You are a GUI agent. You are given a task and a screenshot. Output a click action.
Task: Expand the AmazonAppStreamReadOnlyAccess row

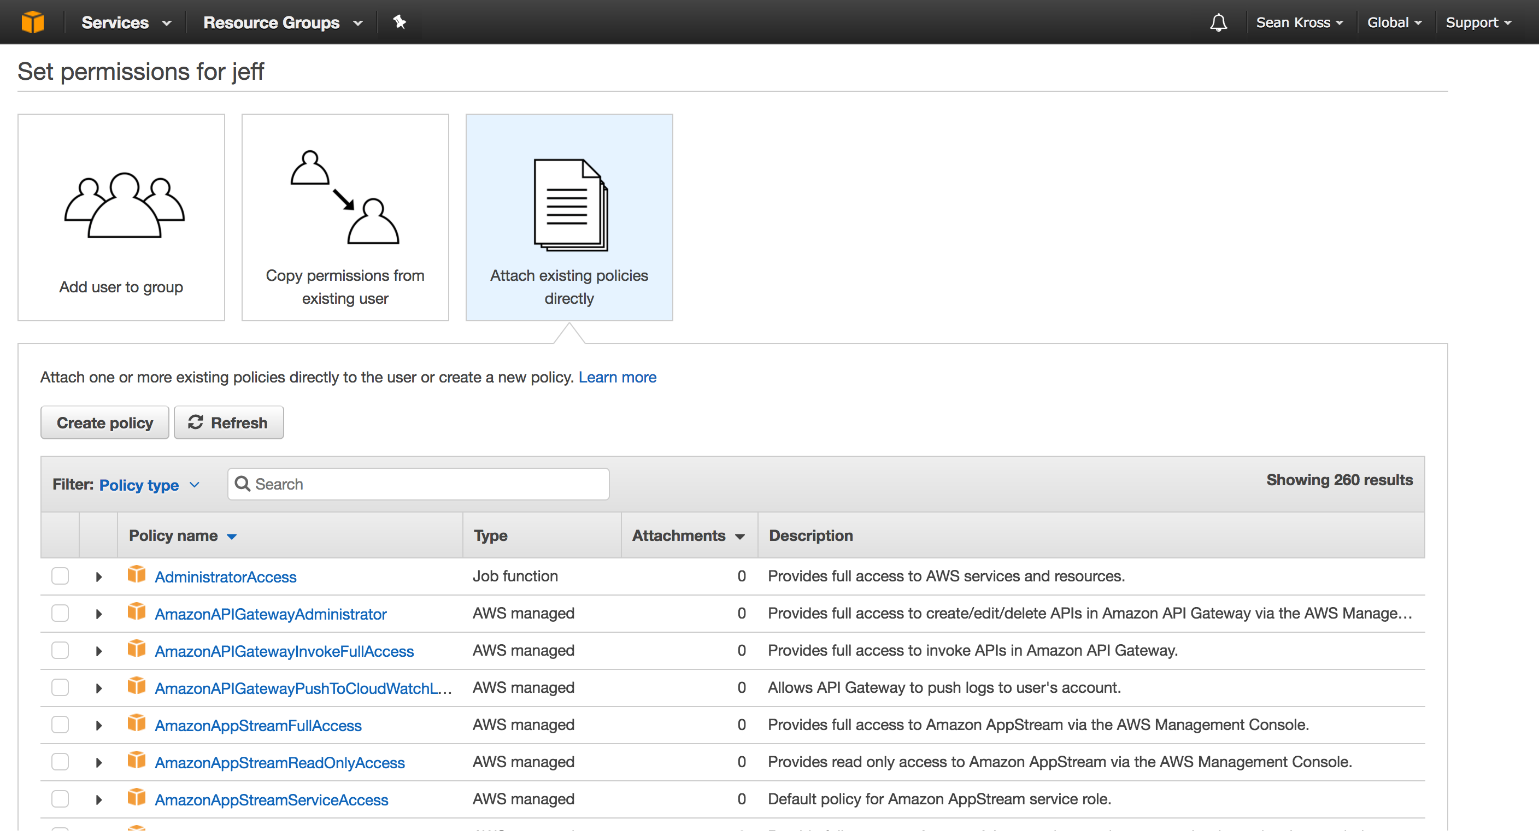point(98,763)
